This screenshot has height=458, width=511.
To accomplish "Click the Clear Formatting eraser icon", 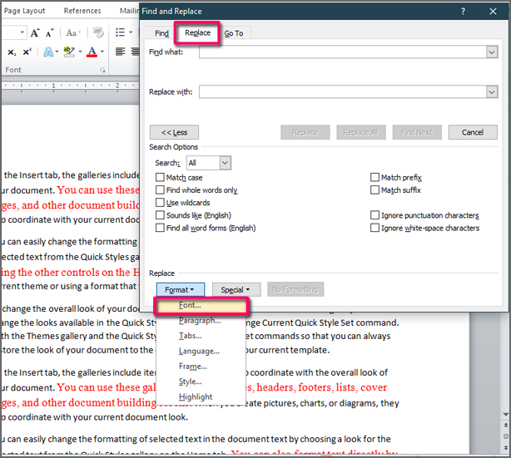I will 98,32.
